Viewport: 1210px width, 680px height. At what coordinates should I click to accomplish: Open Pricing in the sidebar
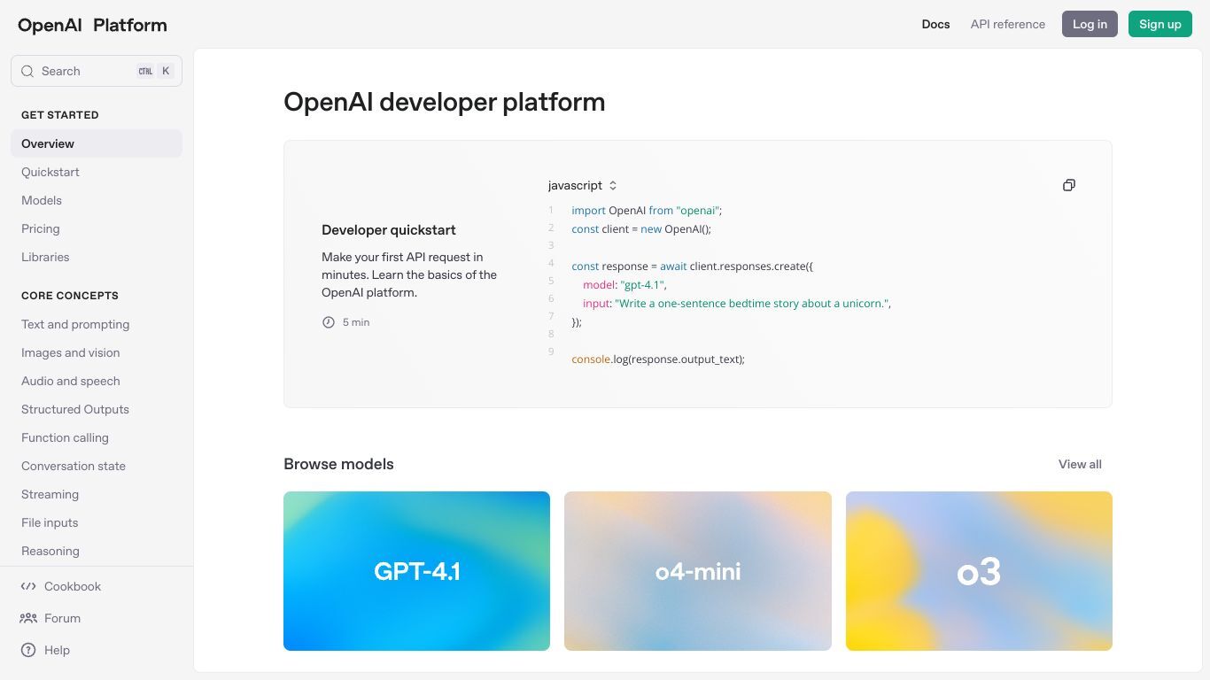[97, 228]
